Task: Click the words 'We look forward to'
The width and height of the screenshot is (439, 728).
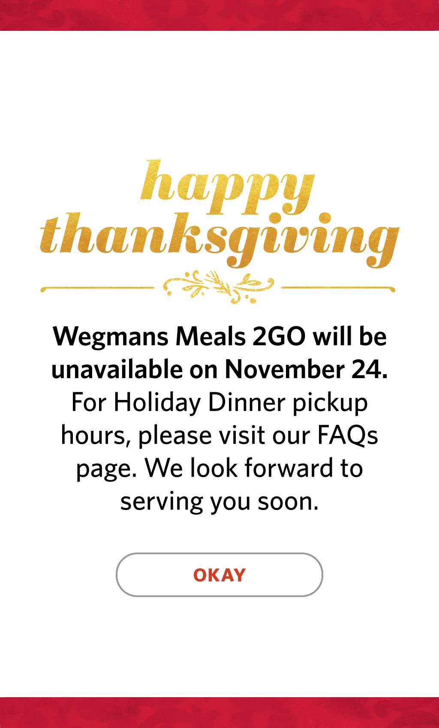Action: click(x=254, y=468)
